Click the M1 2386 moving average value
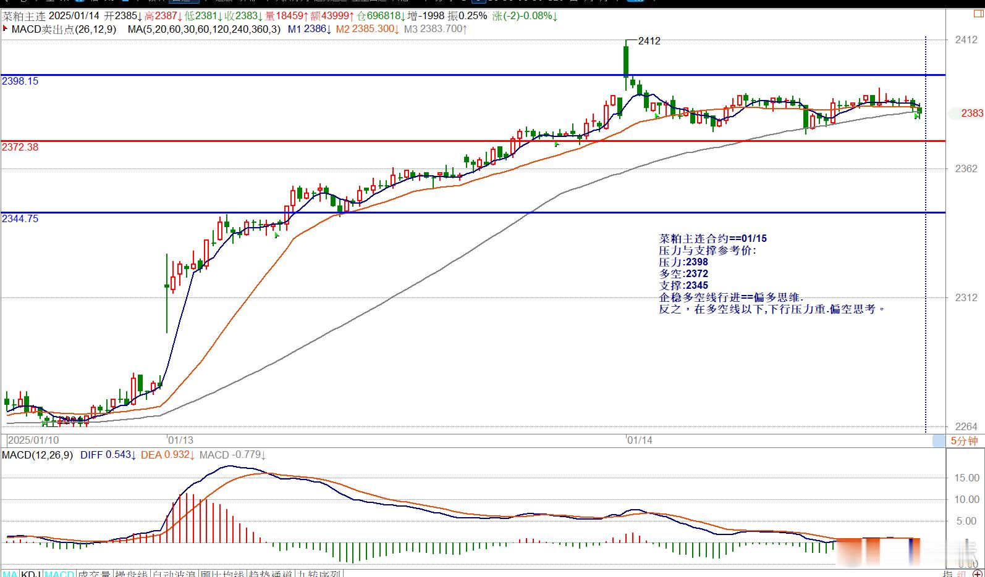Image resolution: width=985 pixels, height=577 pixels. coord(310,29)
